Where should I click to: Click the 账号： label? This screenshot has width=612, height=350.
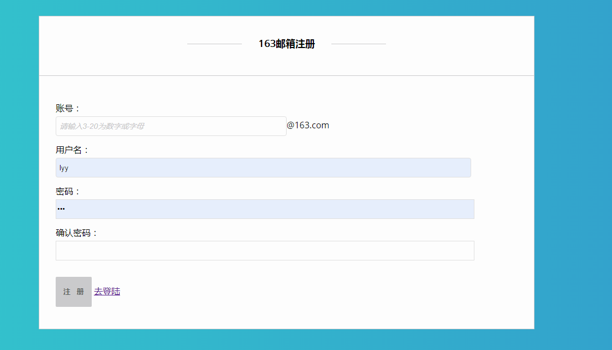[x=68, y=108]
